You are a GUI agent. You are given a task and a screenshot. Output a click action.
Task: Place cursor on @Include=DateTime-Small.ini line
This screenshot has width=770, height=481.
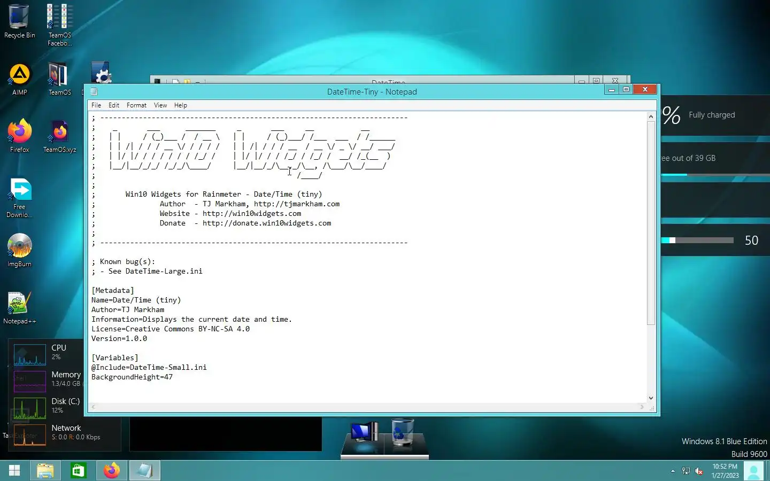click(149, 367)
